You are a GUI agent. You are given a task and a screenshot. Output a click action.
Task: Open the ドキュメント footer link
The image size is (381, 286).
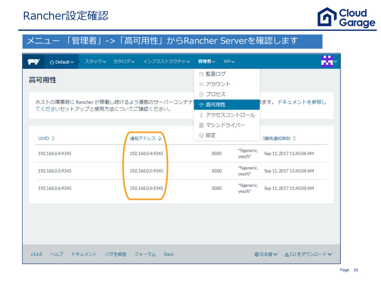point(84,254)
